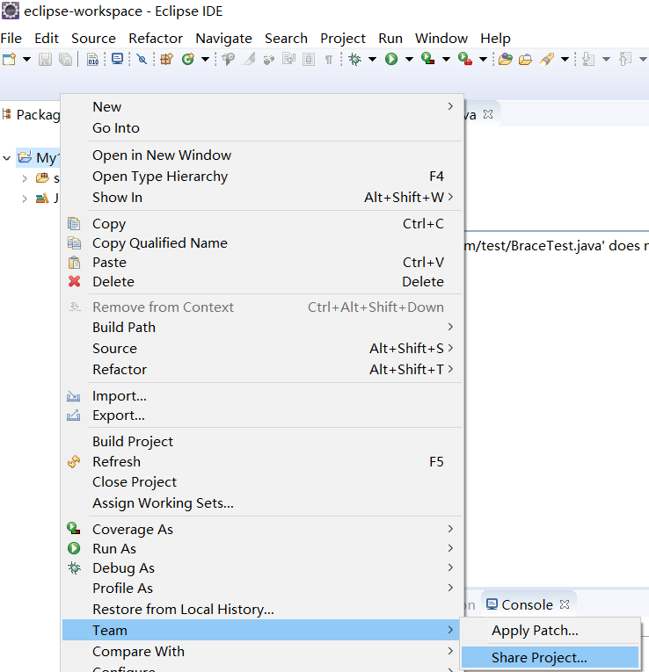Select Copy in context menu

click(263, 224)
